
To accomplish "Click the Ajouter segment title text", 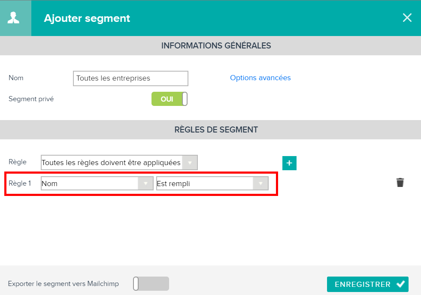I will pyautogui.click(x=87, y=18).
